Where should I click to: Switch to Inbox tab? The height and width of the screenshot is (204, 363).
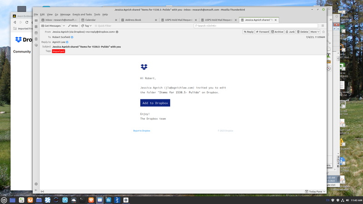tap(59, 20)
